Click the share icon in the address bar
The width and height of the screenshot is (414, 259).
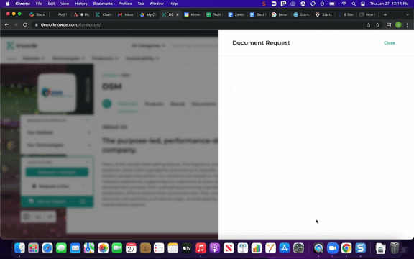point(368,25)
